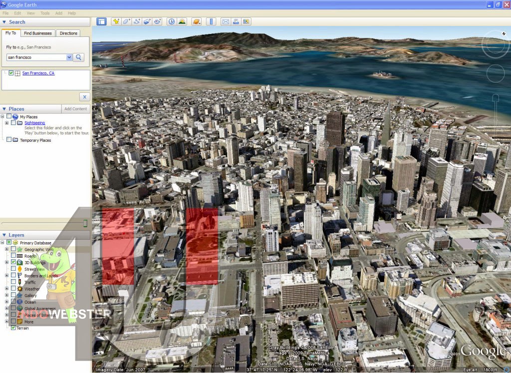Clear search results with the X button
This screenshot has height=373, width=511.
[85, 97]
